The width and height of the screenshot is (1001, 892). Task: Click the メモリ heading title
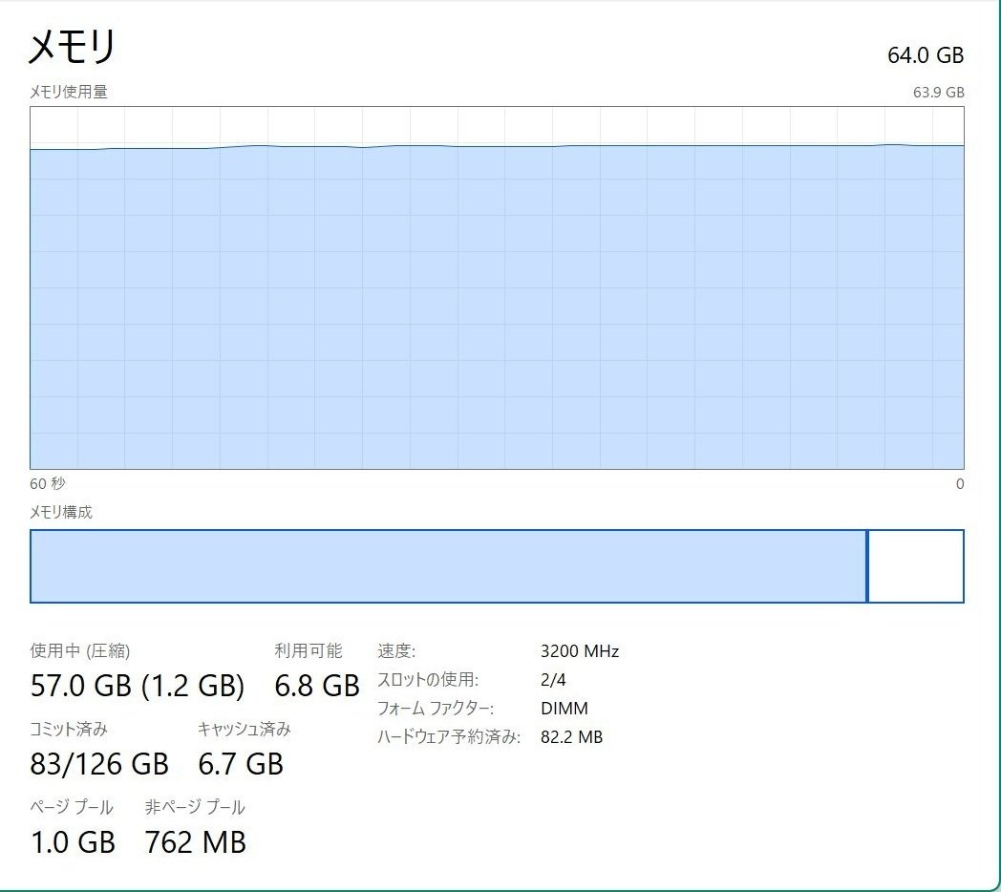tap(73, 47)
